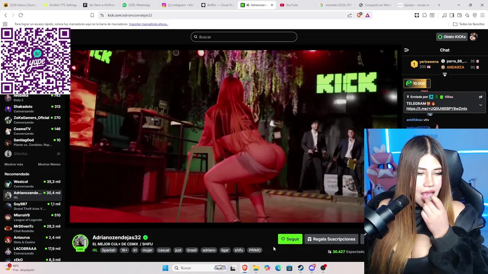The width and height of the screenshot is (488, 274).
Task: Select the PRIMO tag
Action: click(x=255, y=250)
